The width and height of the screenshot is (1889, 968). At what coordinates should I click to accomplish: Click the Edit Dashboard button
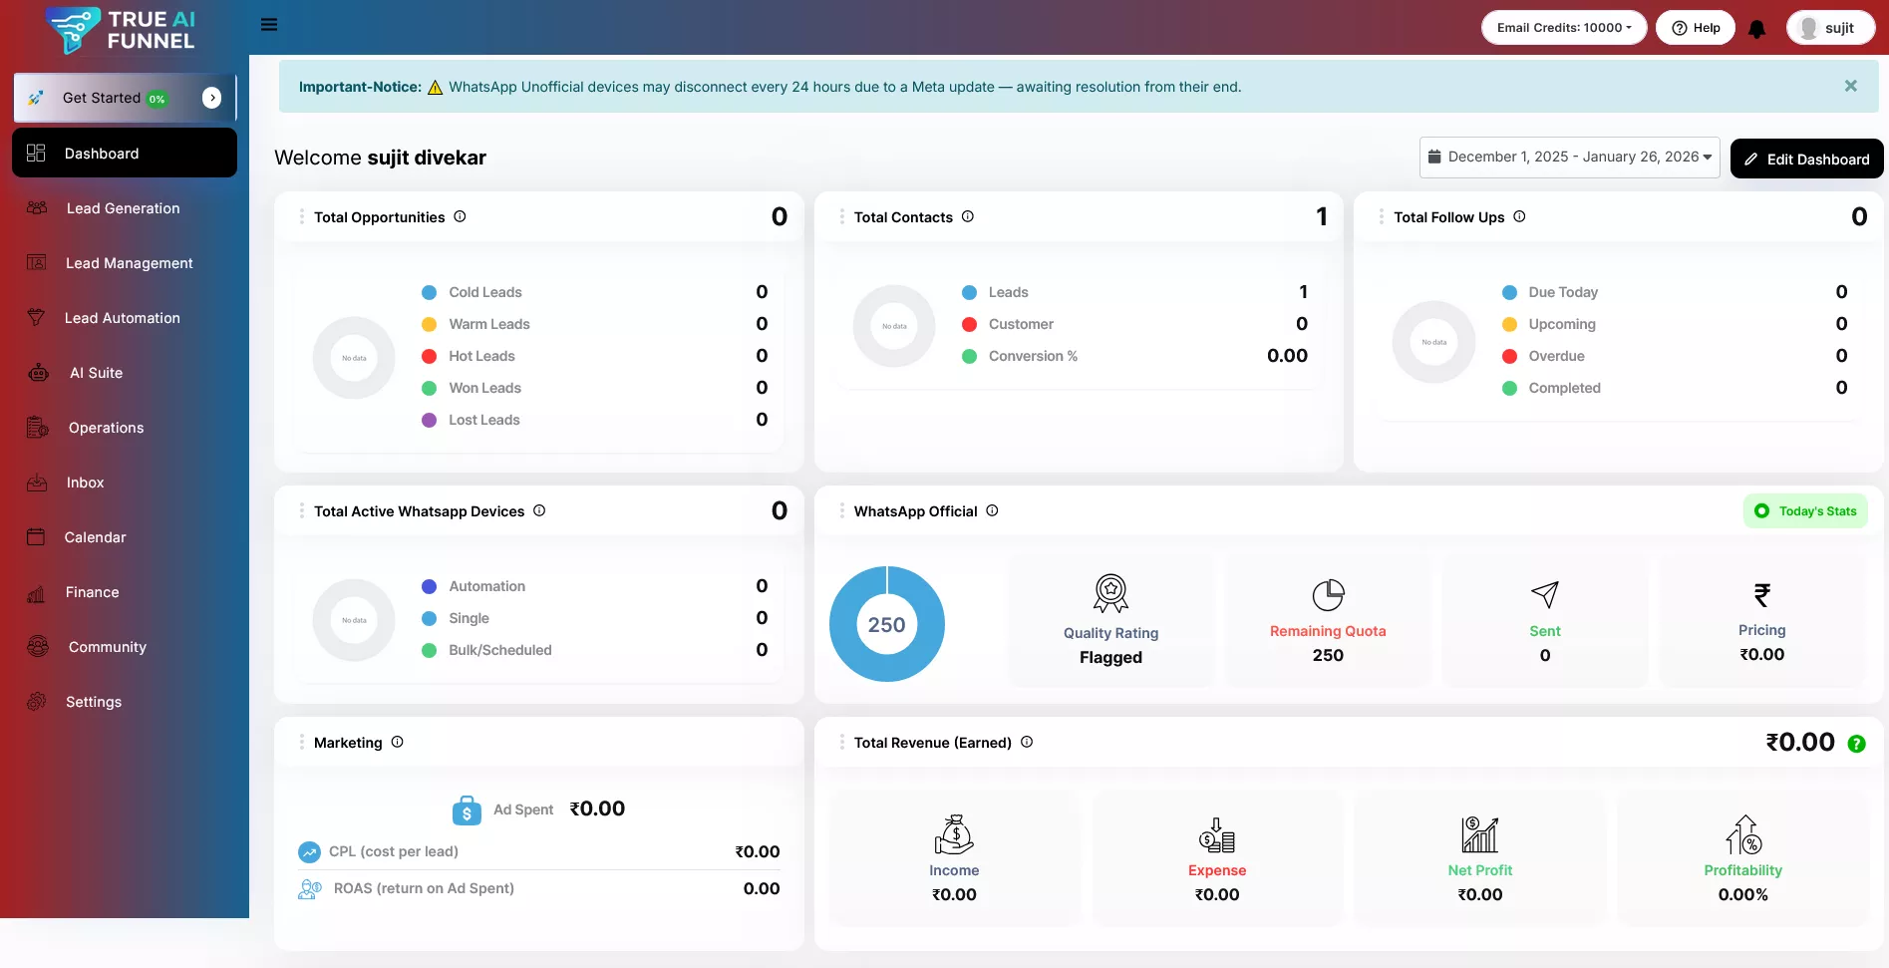(x=1806, y=159)
